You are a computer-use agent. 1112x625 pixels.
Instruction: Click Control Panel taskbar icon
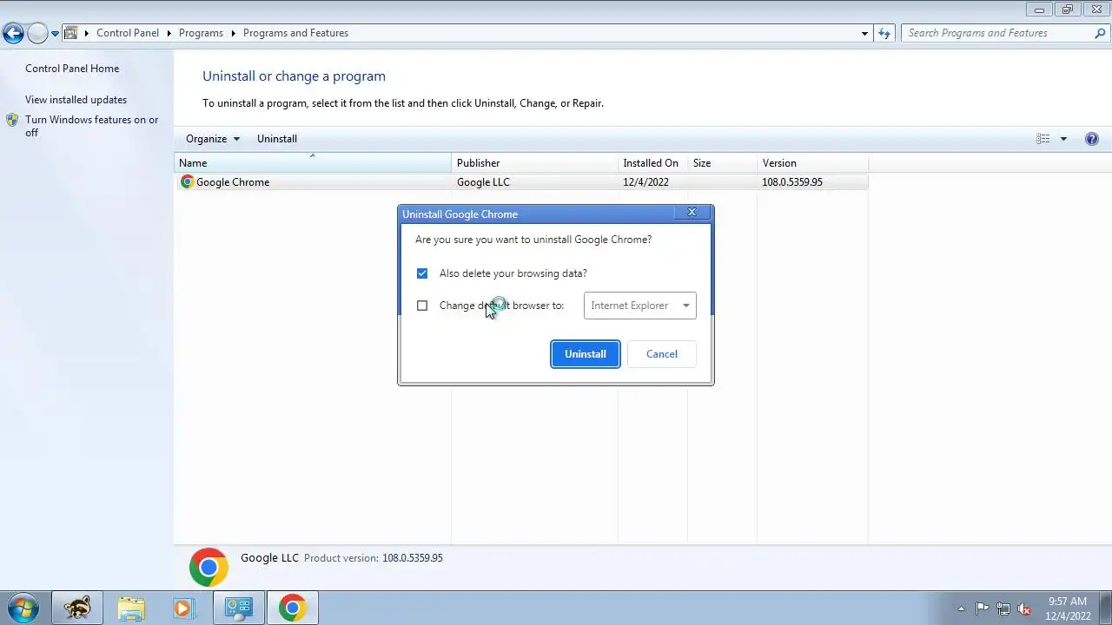[x=238, y=608]
